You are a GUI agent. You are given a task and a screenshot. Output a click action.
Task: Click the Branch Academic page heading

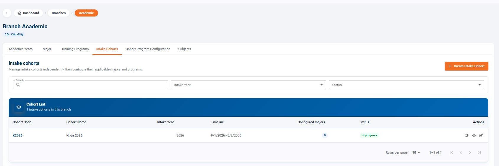click(x=25, y=26)
